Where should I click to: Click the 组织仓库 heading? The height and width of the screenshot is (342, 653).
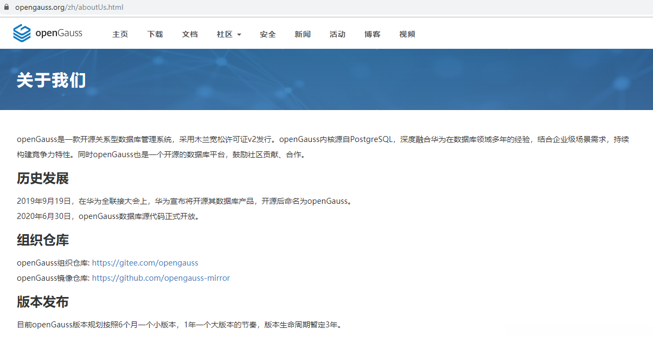[43, 240]
